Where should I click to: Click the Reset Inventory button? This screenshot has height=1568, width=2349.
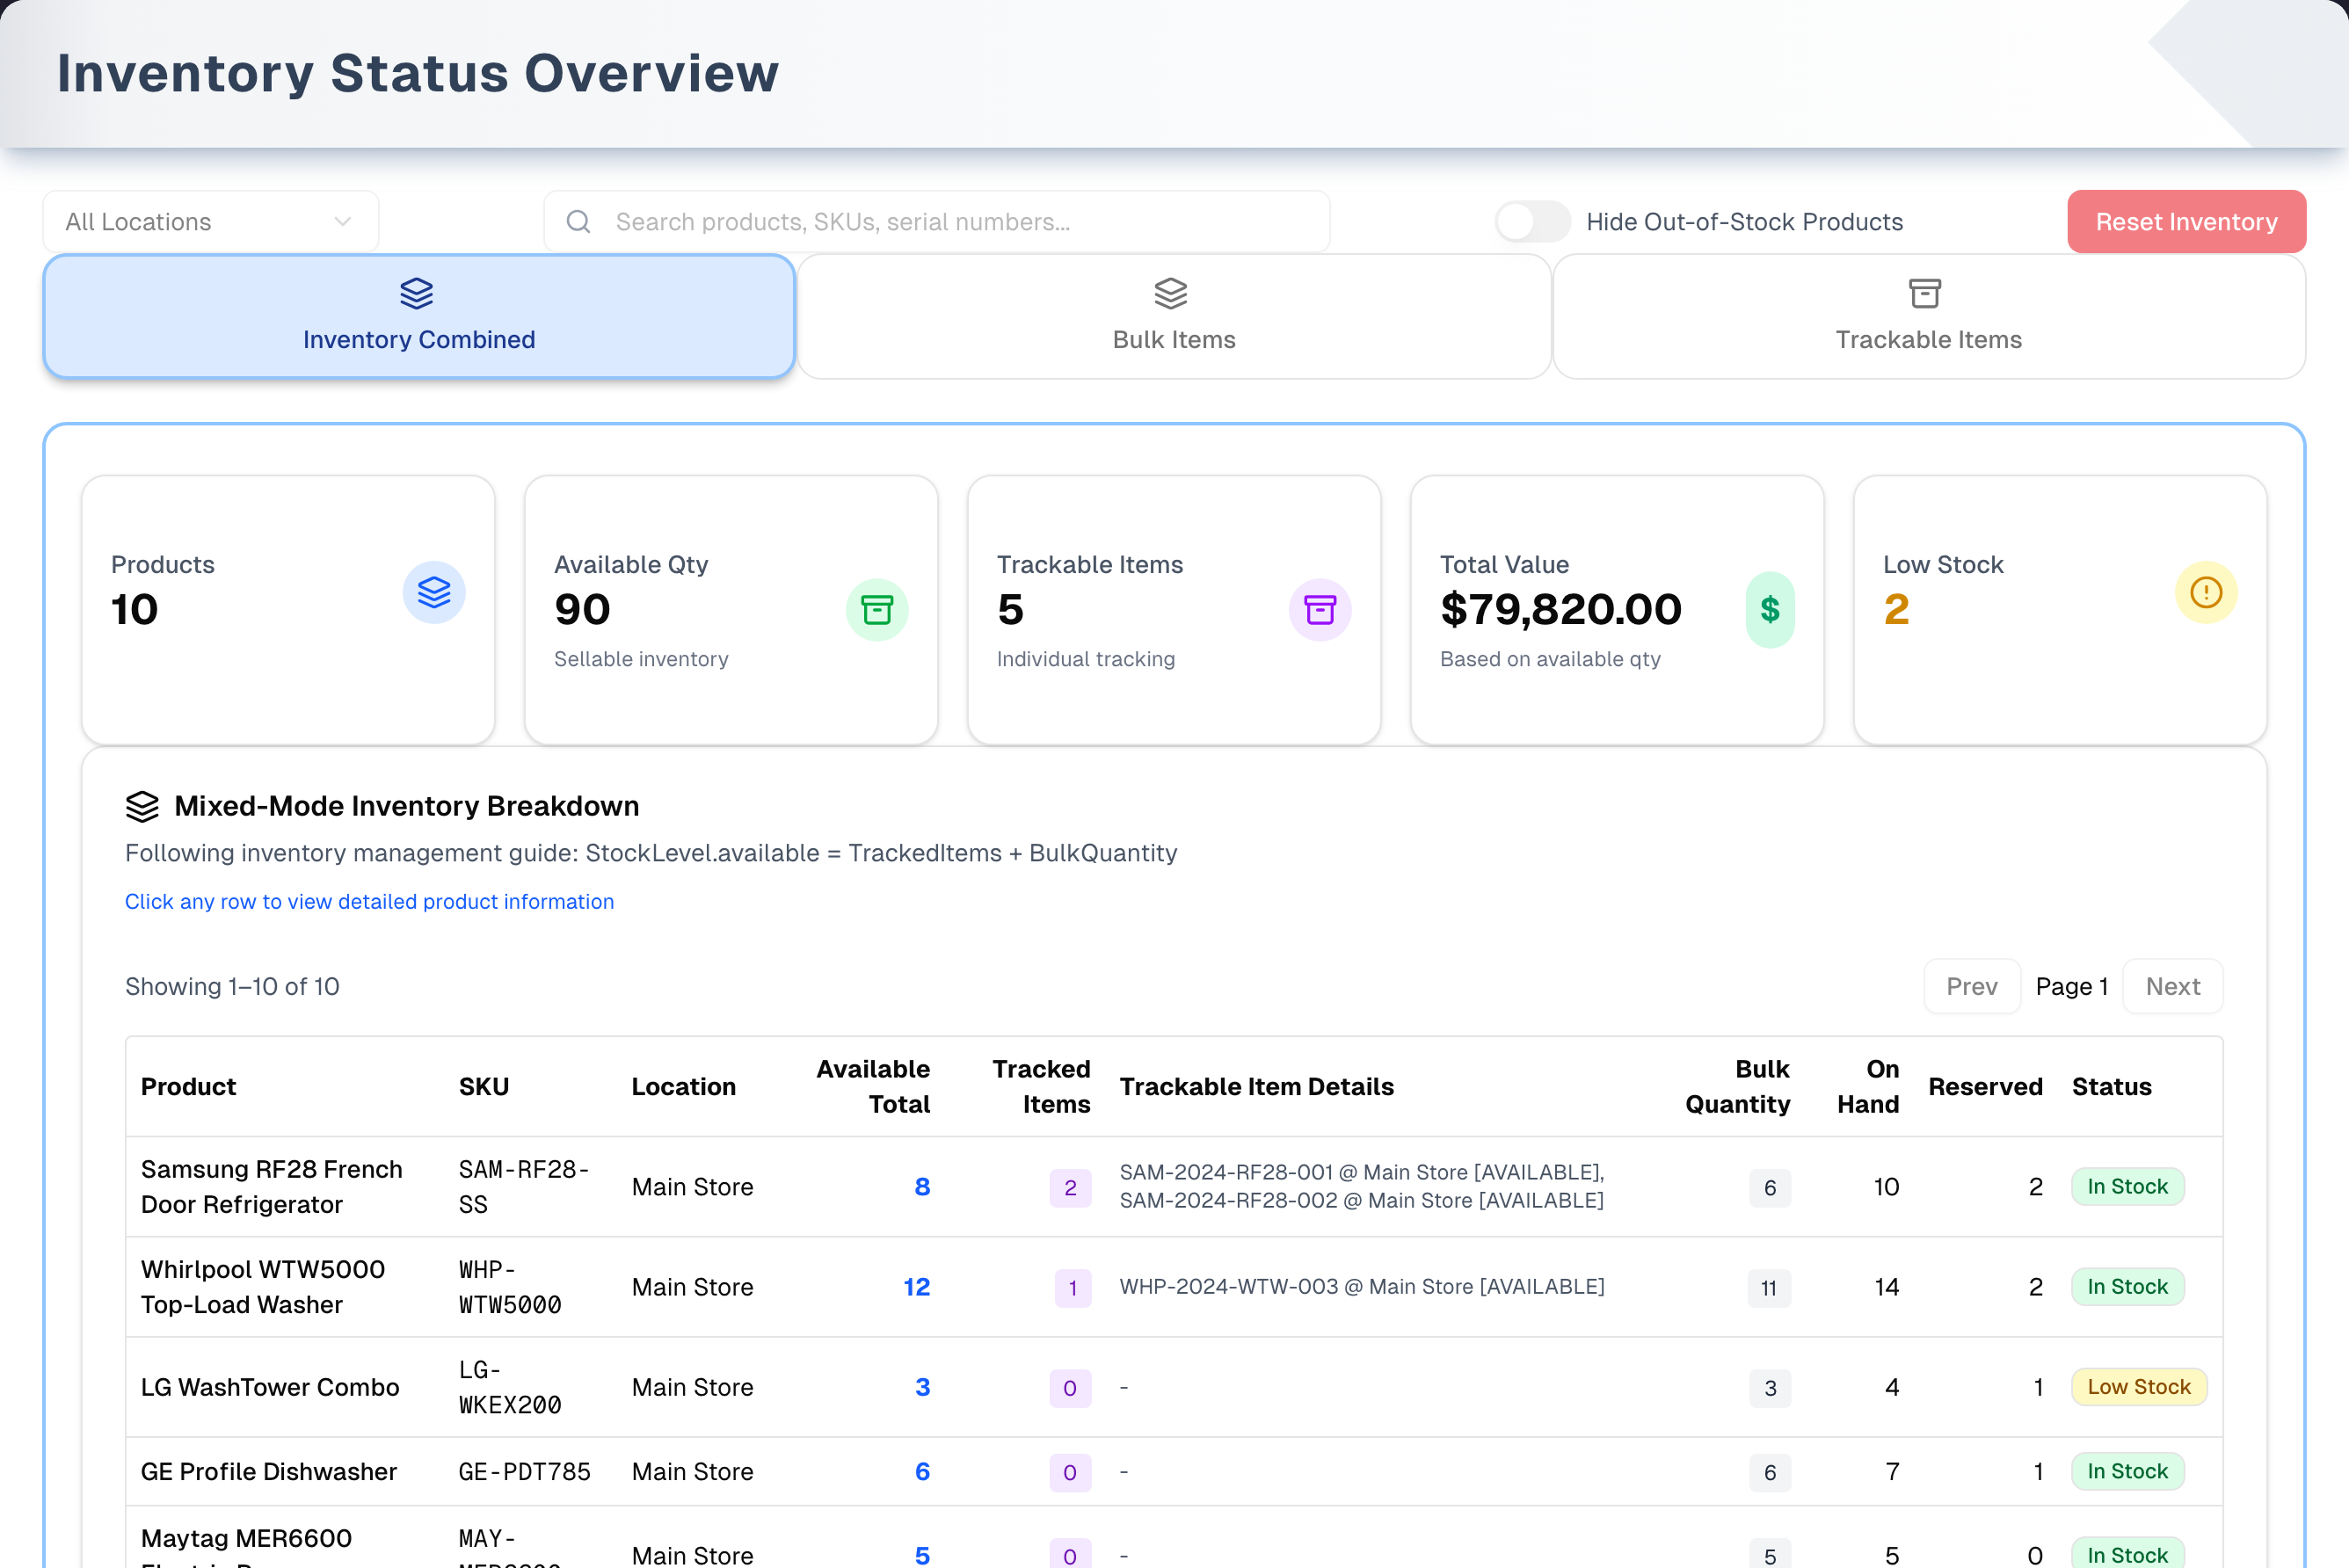coord(2187,222)
